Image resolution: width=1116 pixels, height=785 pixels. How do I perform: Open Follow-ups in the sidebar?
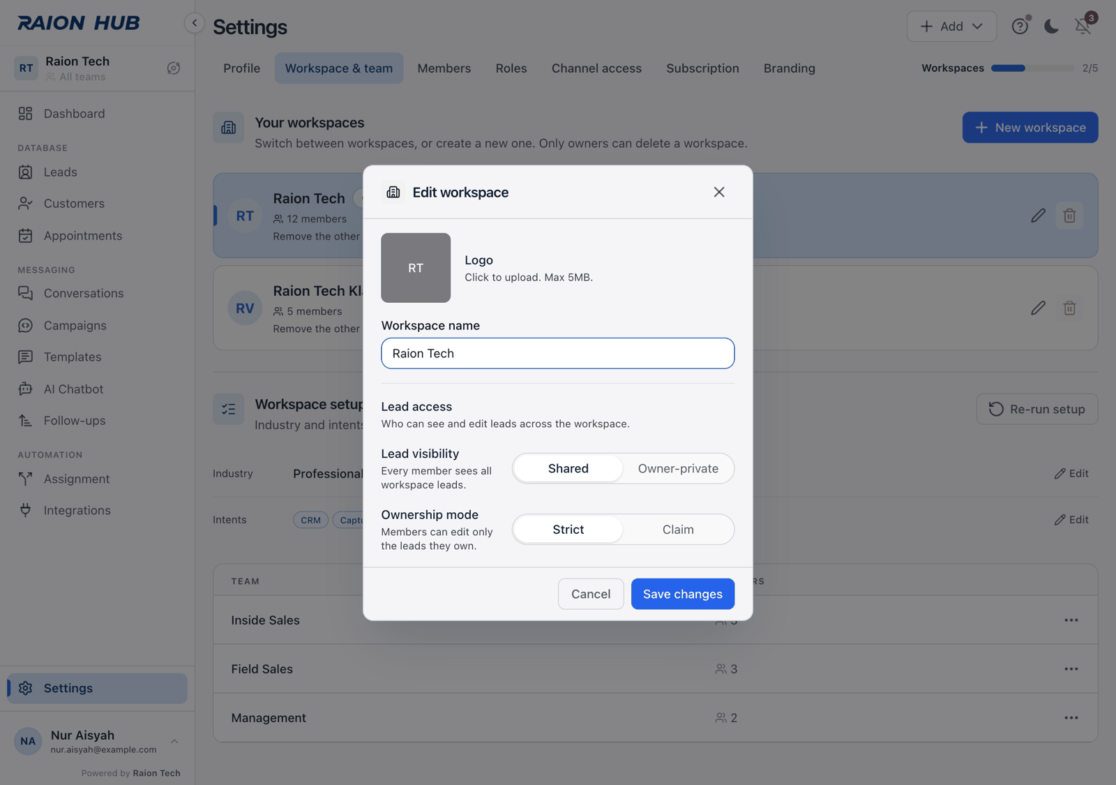(97, 421)
